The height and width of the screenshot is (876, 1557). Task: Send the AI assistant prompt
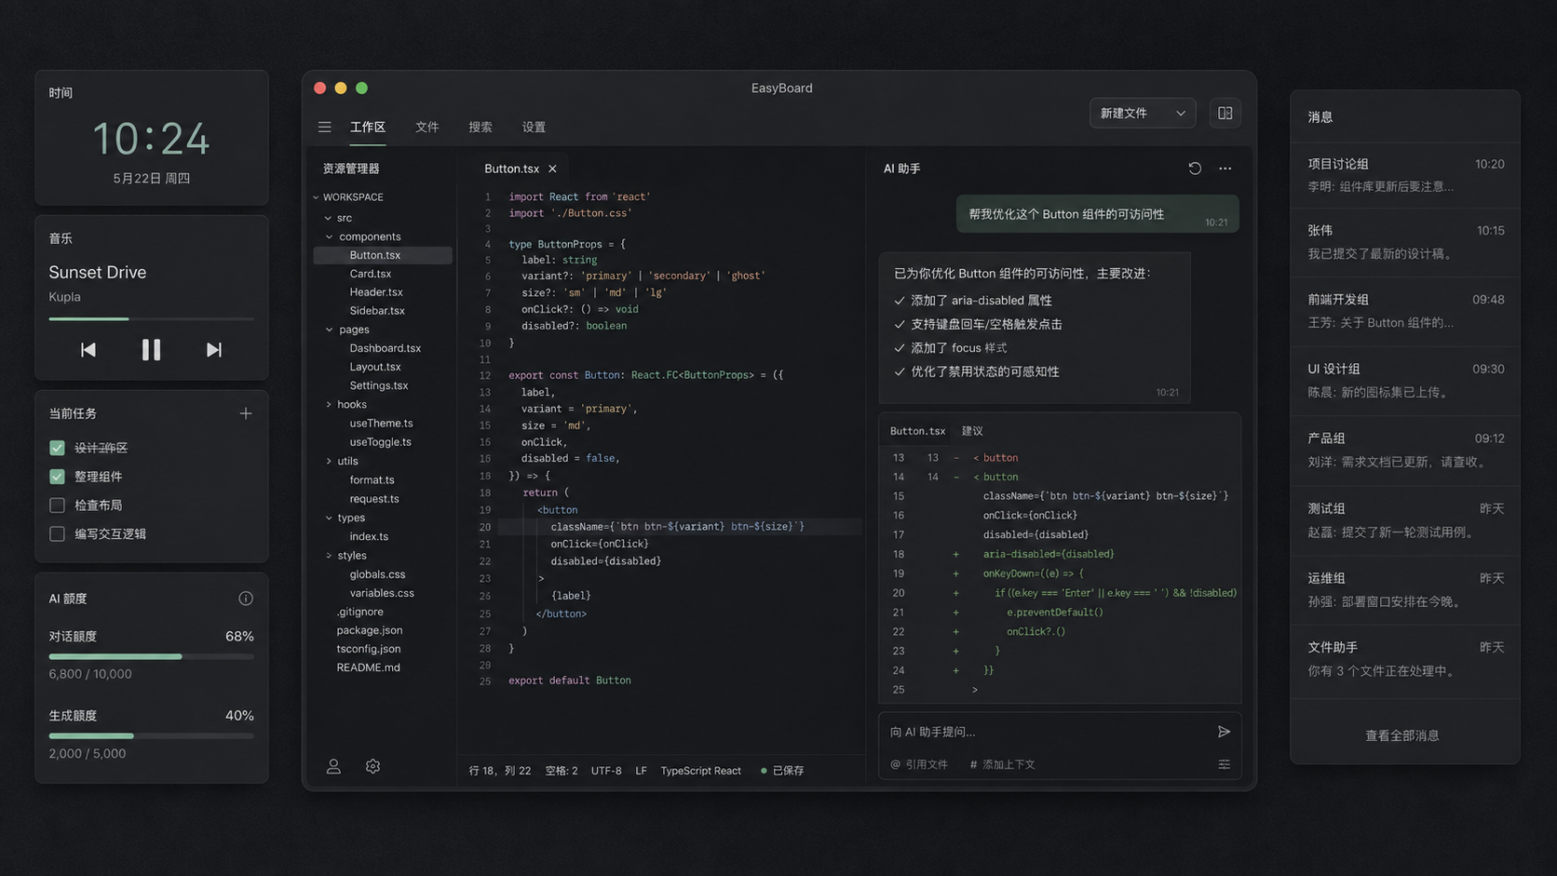tap(1224, 732)
